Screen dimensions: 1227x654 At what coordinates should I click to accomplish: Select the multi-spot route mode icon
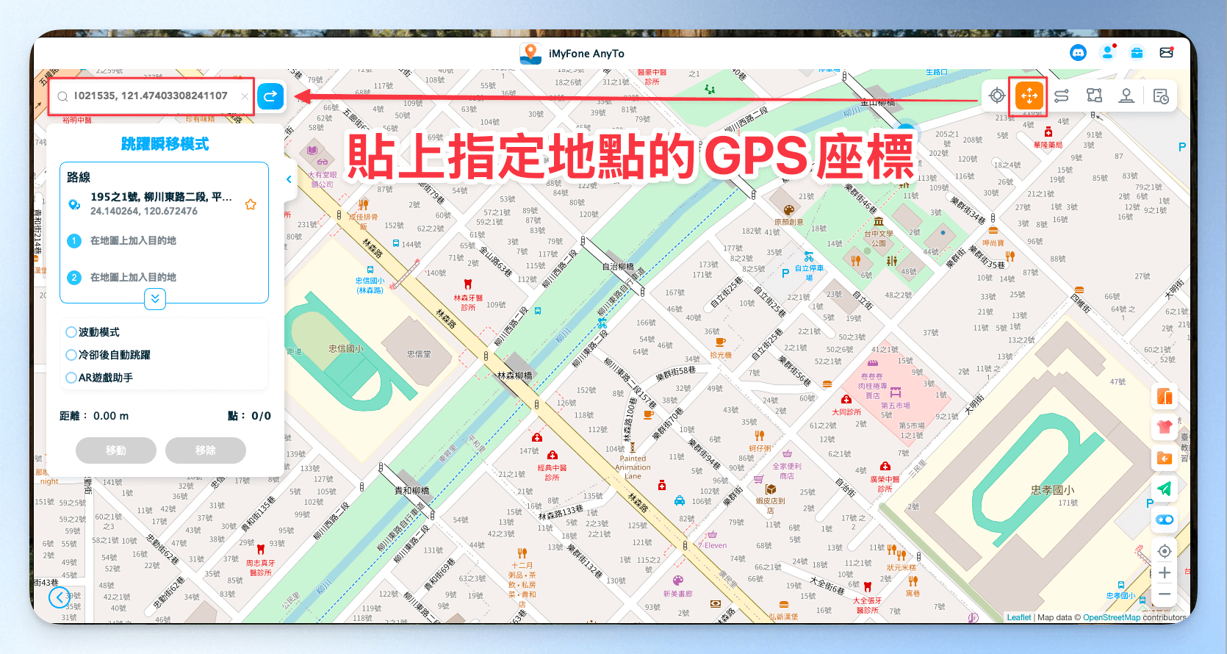[x=1094, y=96]
